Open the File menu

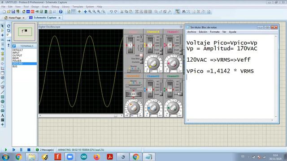[x=3, y=7]
